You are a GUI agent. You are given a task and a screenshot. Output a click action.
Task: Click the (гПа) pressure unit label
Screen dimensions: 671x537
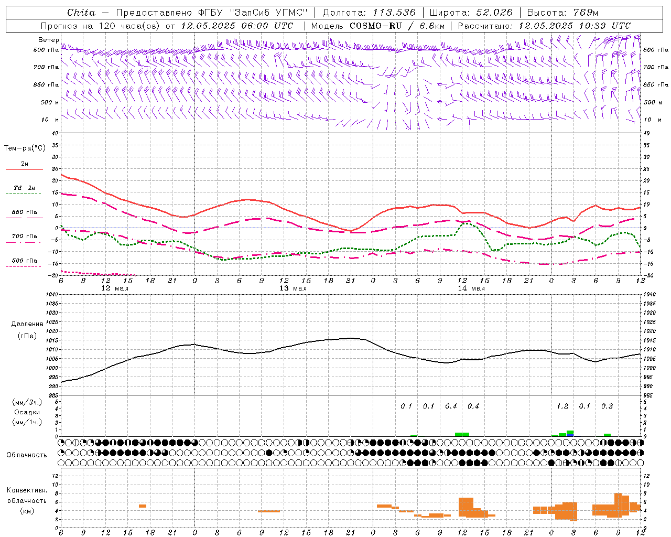[27, 336]
